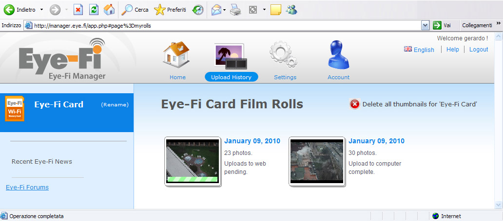Open the Account tab label
503x221 pixels.
click(x=338, y=77)
